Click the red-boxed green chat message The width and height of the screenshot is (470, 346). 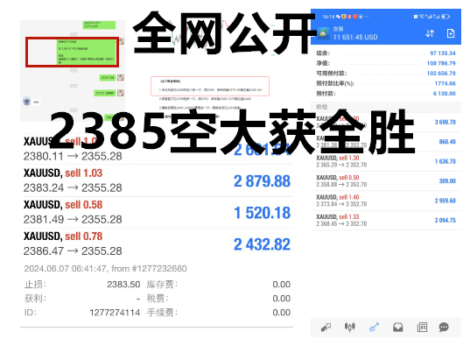[87, 52]
